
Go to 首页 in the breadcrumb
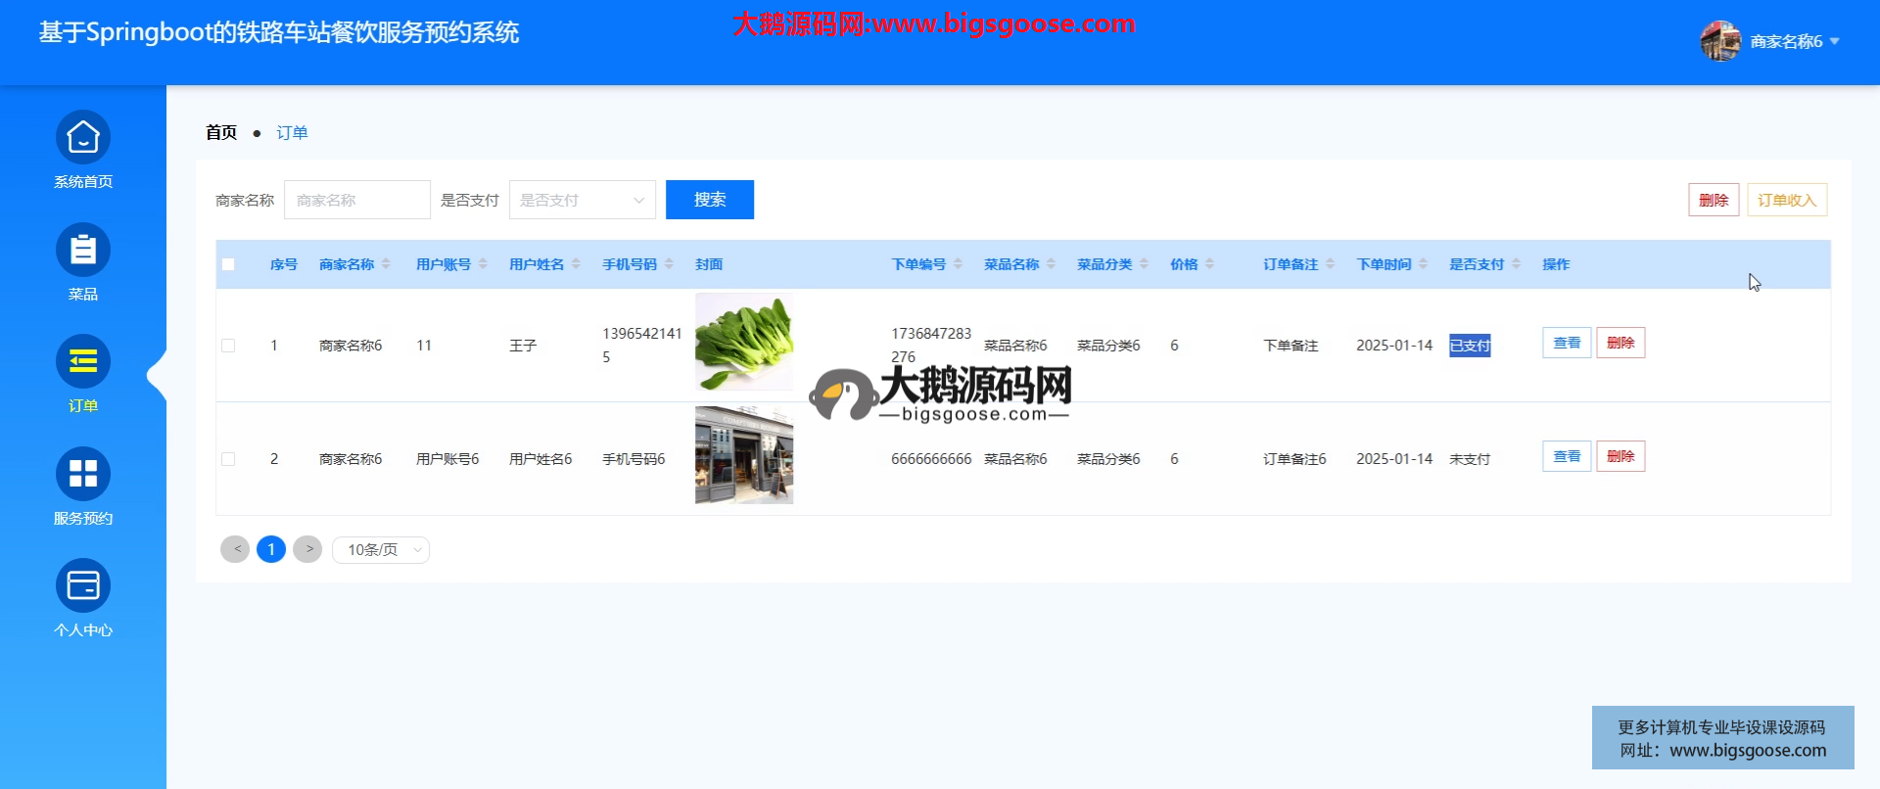coord(221,132)
